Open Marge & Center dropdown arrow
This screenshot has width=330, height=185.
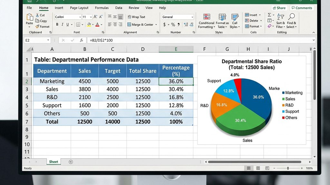pyautogui.click(x=156, y=24)
